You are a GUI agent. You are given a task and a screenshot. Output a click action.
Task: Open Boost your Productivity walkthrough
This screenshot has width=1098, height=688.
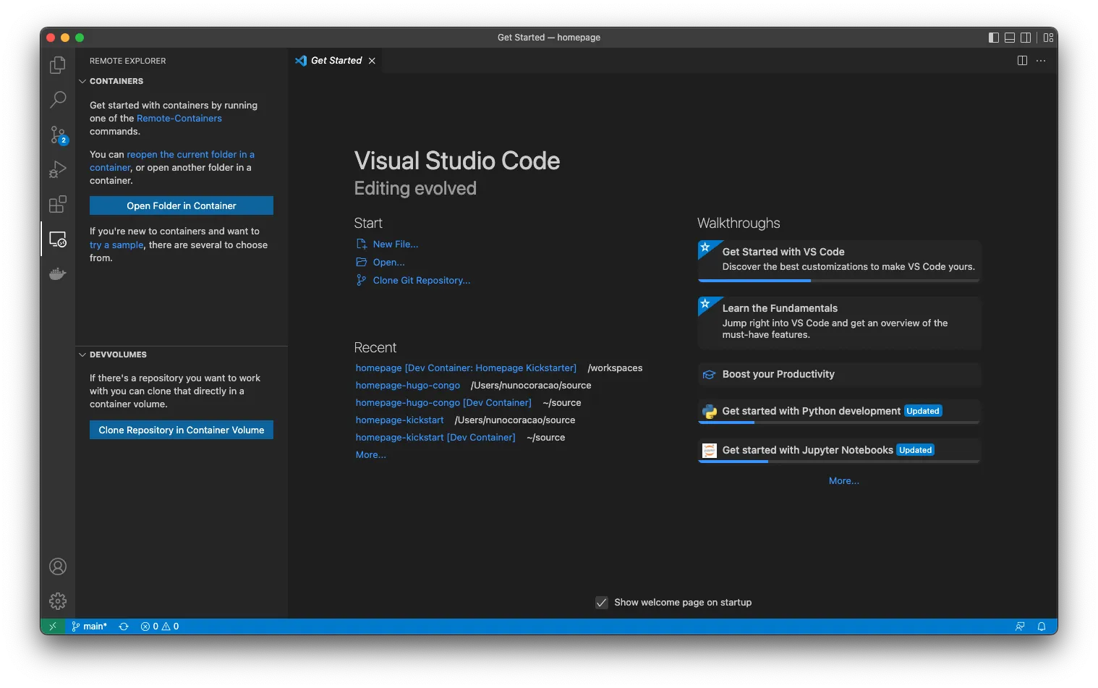(839, 374)
